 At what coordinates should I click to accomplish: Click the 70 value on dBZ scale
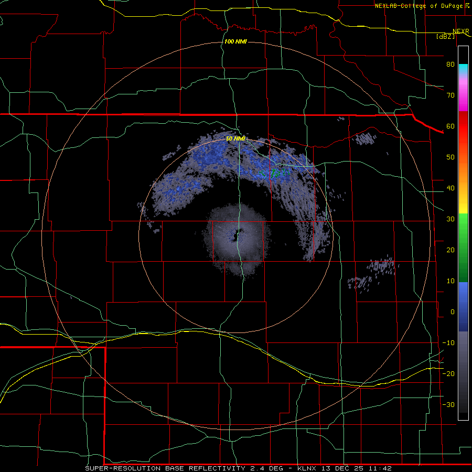[450, 95]
